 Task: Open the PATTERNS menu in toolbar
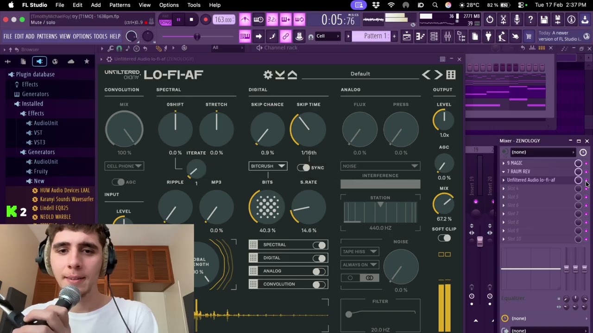point(47,36)
